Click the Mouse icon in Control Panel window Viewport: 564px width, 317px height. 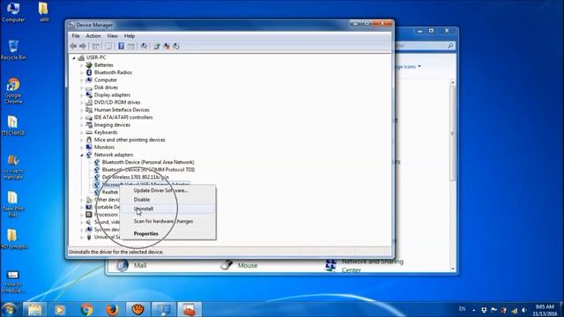(226, 265)
